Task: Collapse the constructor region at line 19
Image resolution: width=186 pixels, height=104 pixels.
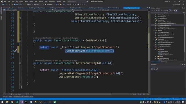Action: tap(20, 18)
